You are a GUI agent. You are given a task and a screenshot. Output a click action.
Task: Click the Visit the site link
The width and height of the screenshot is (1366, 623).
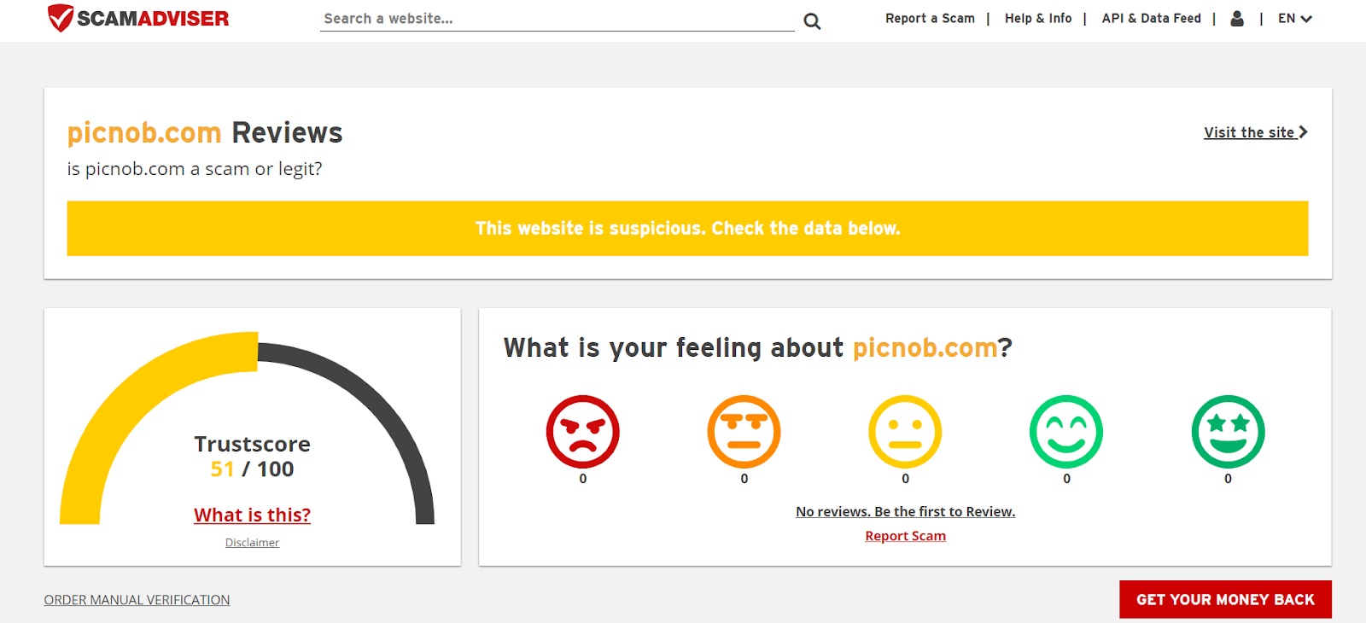click(1256, 132)
